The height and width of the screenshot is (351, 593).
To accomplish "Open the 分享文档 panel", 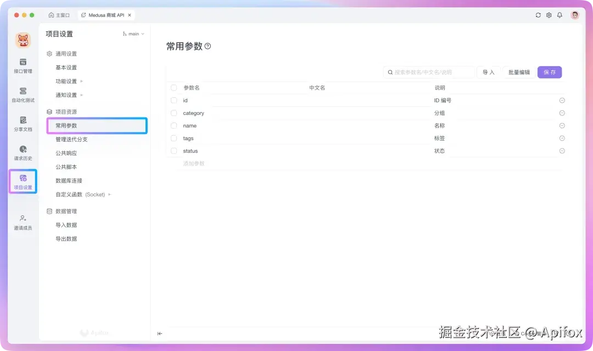I will pos(23,124).
